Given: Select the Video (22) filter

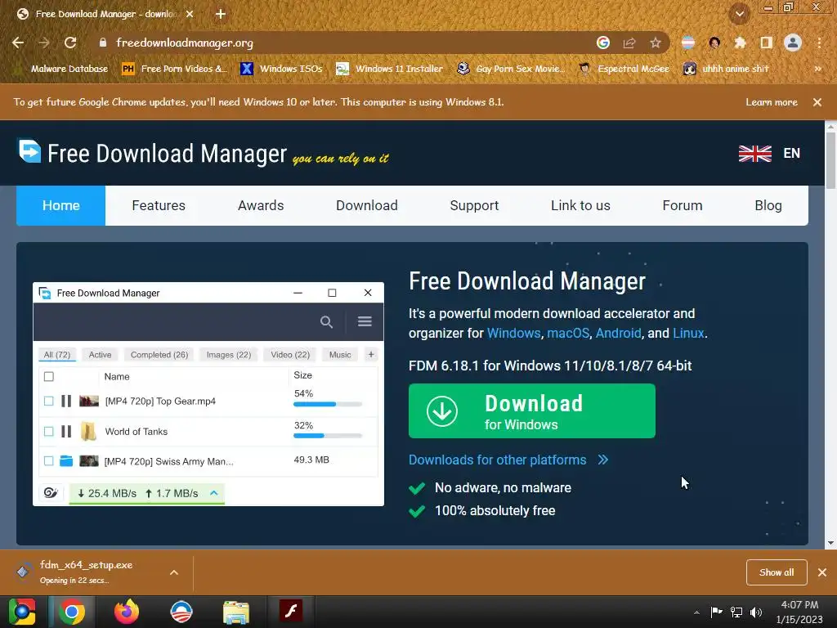Looking at the screenshot, I should tap(290, 355).
